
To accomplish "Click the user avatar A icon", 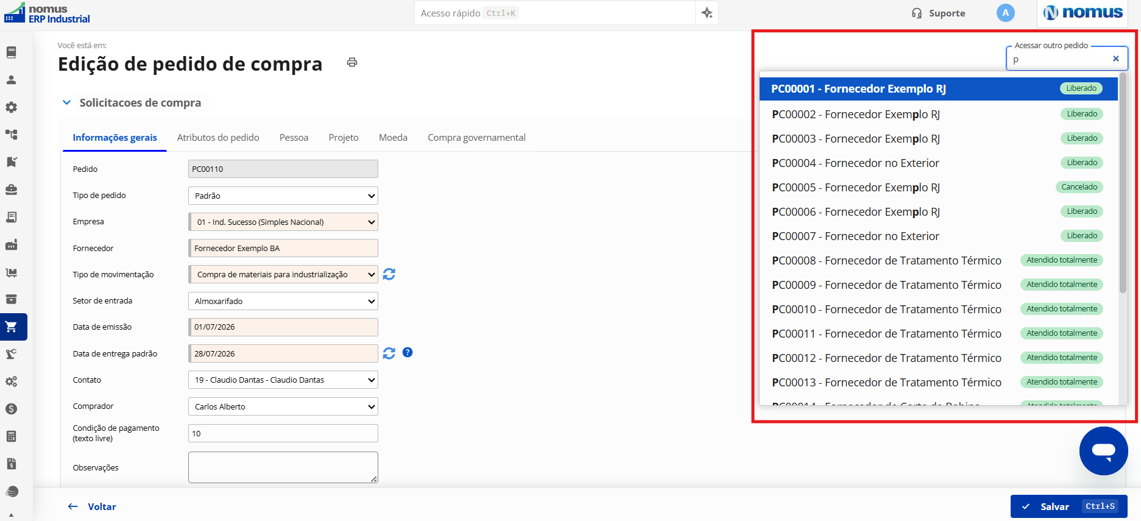I will coord(1005,13).
